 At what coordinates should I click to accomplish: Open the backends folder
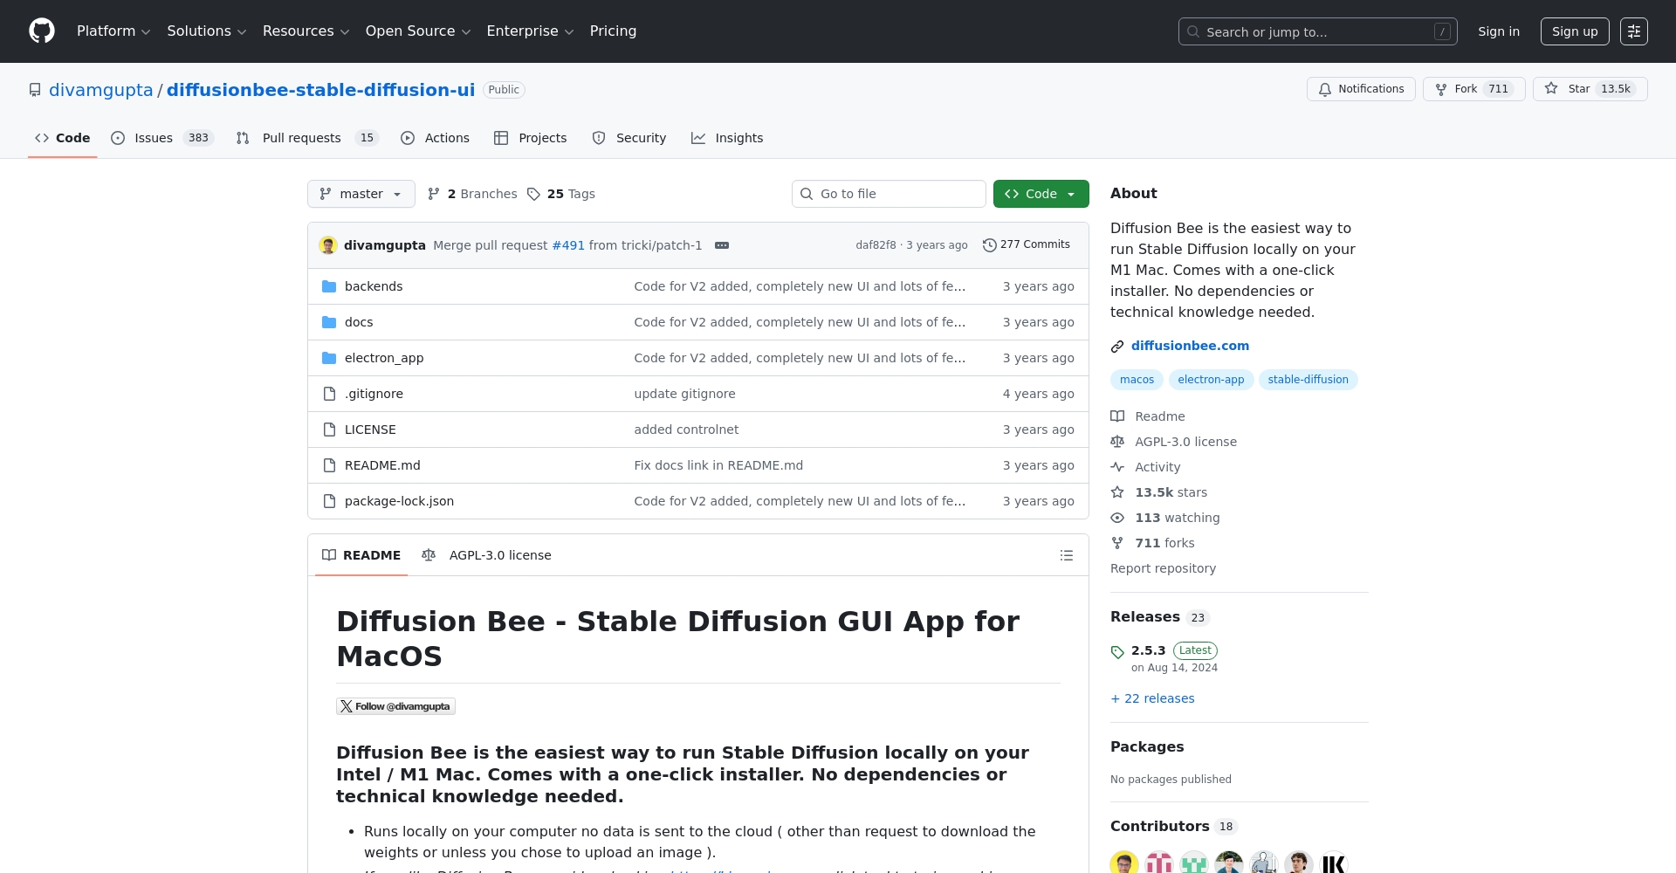(374, 286)
